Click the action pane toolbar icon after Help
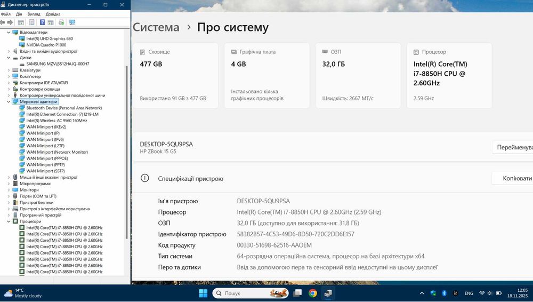 coord(51,22)
